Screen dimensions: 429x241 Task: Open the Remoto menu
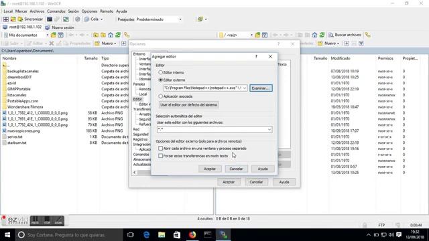pyautogui.click(x=107, y=11)
